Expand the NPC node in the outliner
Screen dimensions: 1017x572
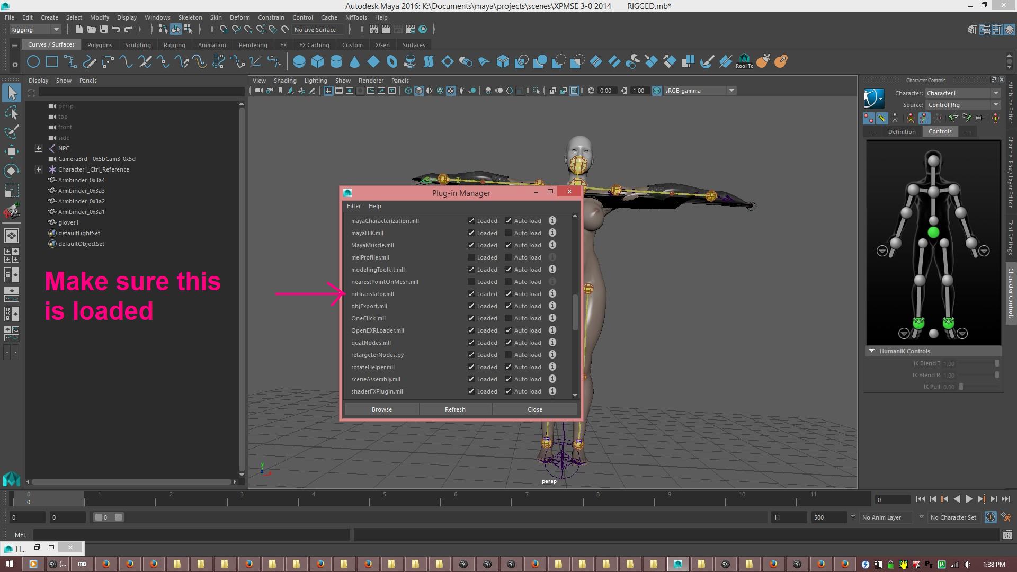(x=39, y=148)
